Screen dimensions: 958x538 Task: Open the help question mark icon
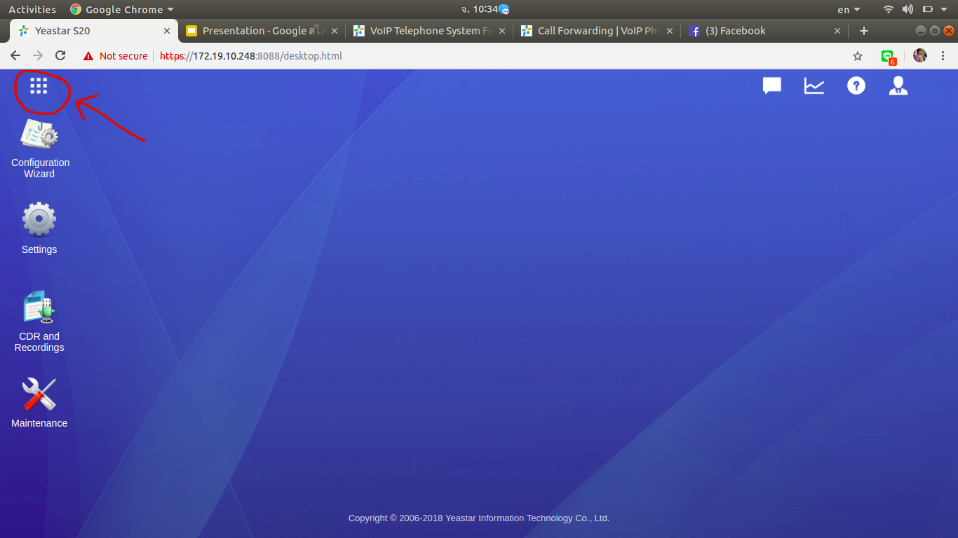(856, 85)
